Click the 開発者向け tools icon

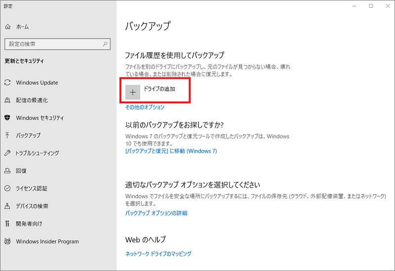[7, 224]
